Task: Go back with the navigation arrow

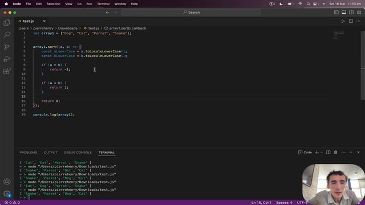Action: click(x=108, y=13)
